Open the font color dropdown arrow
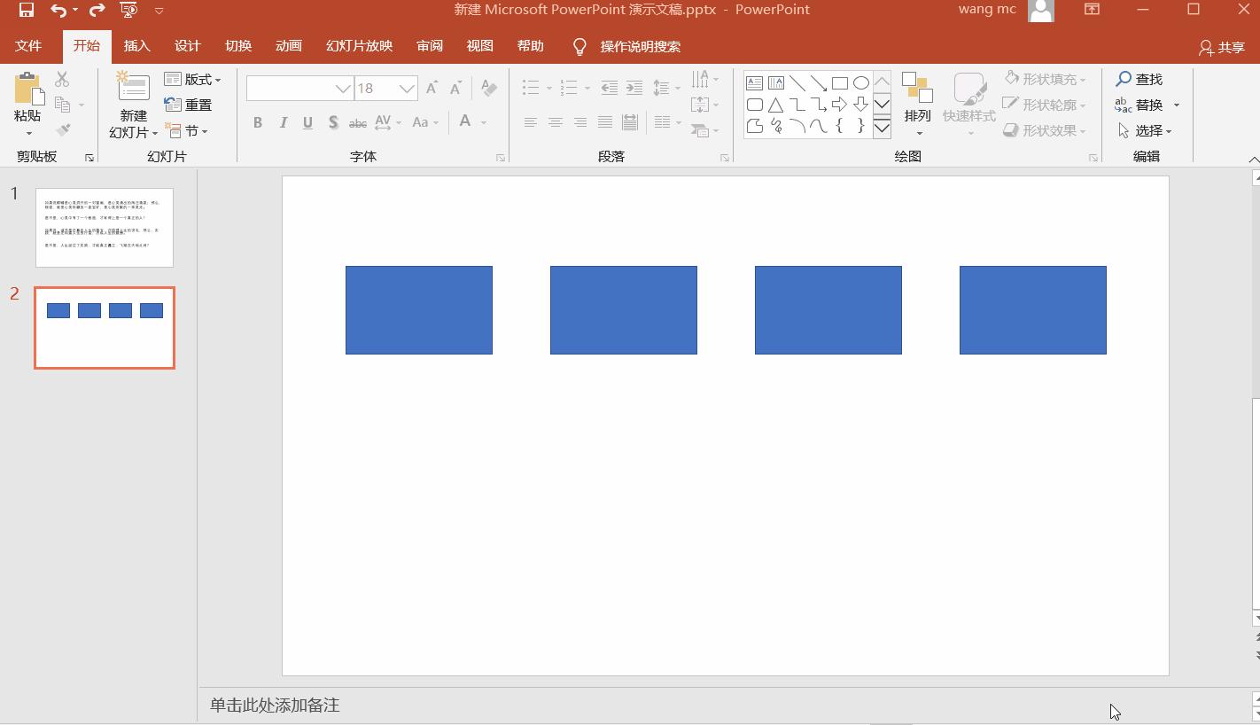Viewport: 1260px width, 725px height. pyautogui.click(x=484, y=122)
